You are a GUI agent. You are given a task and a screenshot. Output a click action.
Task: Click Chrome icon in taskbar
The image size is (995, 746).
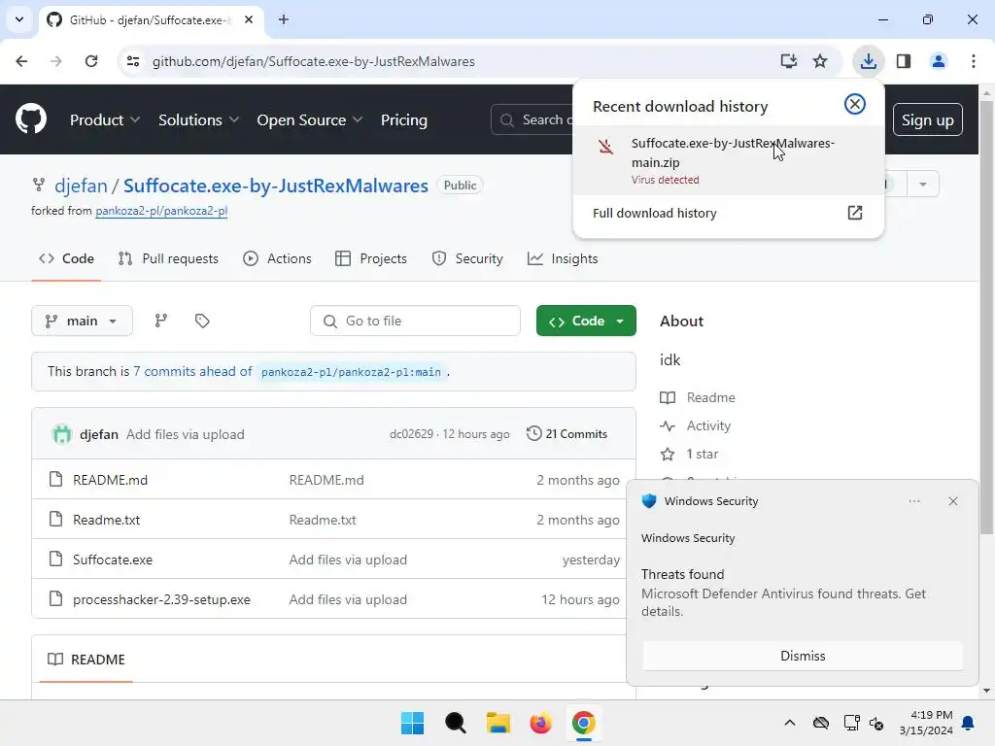pos(583,723)
